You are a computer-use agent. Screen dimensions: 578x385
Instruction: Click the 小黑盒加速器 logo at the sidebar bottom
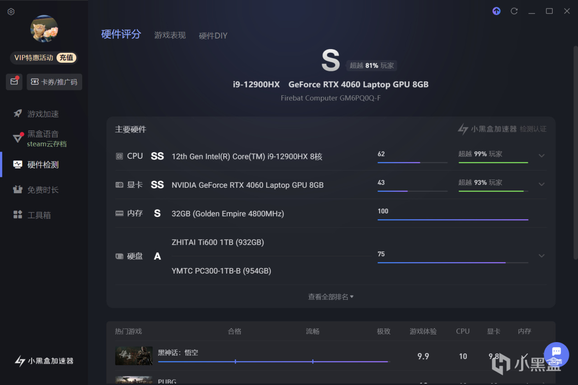(x=44, y=361)
